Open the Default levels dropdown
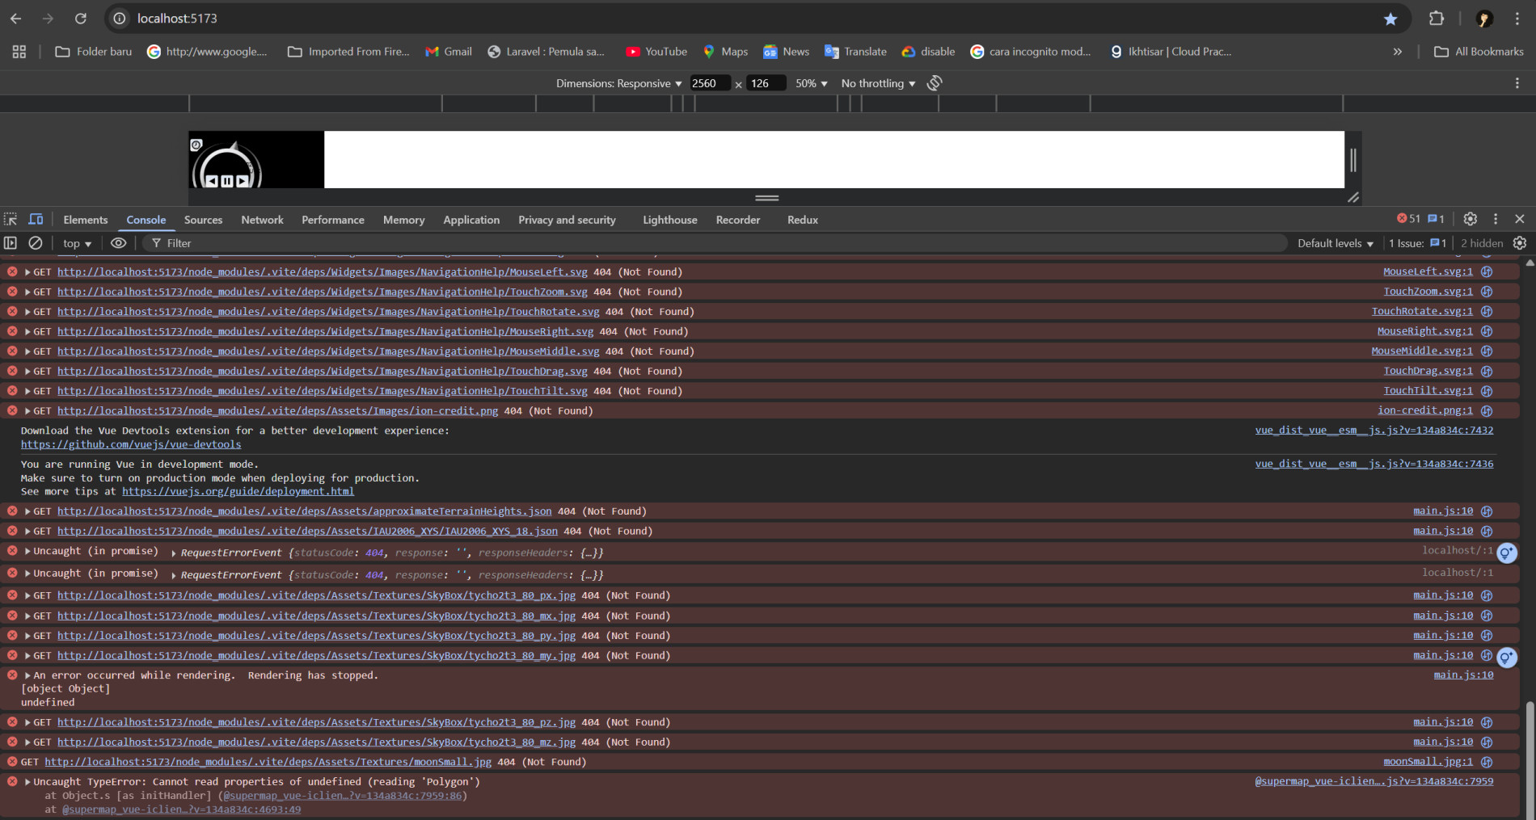Screen dimensions: 1536x820 (x=1336, y=243)
